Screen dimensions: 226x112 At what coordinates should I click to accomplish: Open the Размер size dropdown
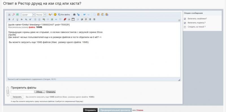[x=41, y=15]
